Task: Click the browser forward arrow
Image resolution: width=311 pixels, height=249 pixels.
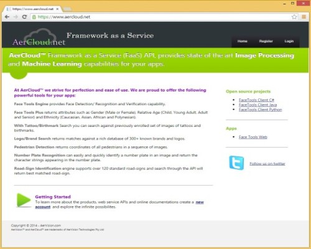Action: pyautogui.click(x=16, y=17)
